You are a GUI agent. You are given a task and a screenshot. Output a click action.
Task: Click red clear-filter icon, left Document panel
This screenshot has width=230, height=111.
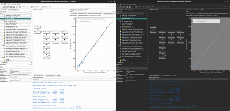[31, 13]
